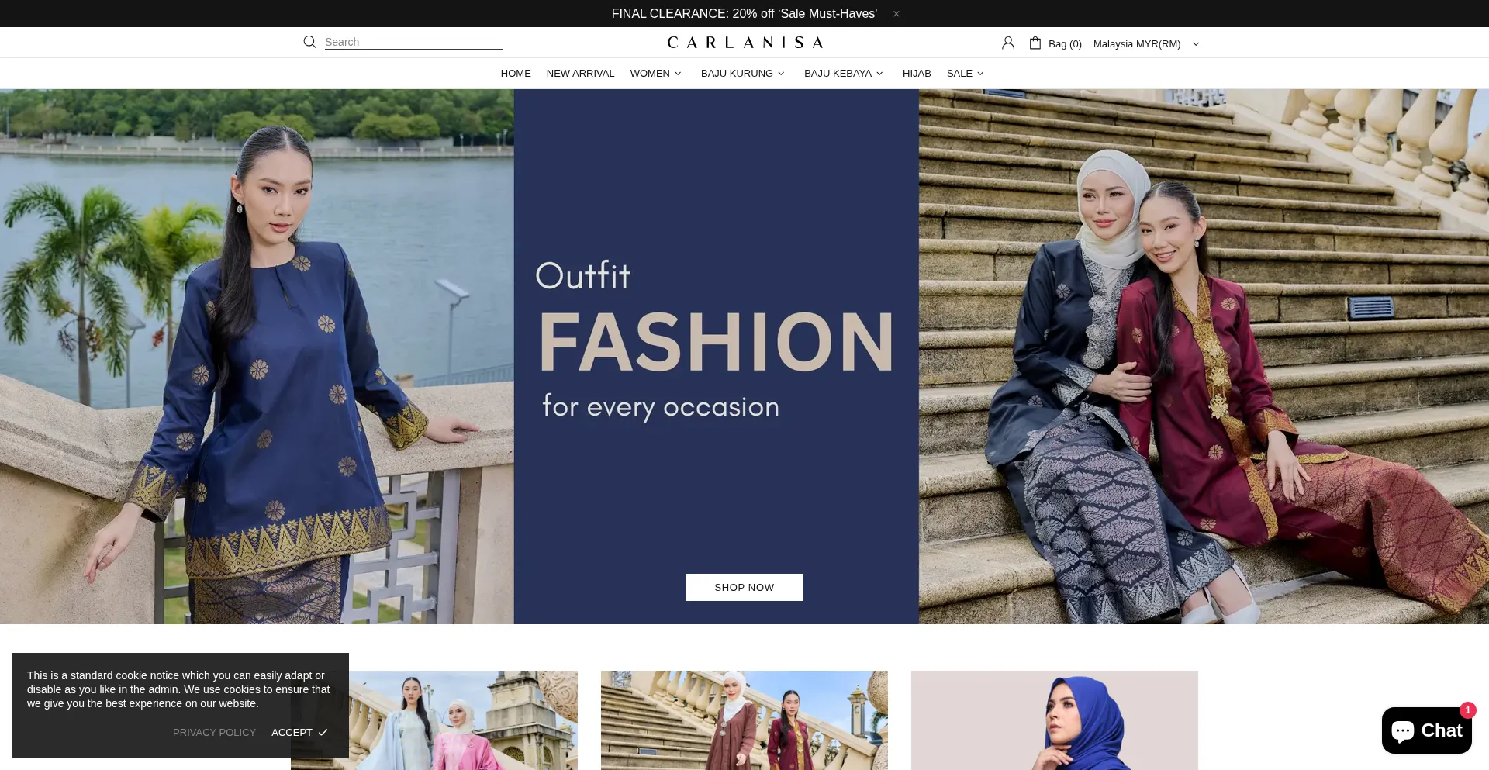Focus the Search input field
1489x770 pixels.
coord(413,42)
